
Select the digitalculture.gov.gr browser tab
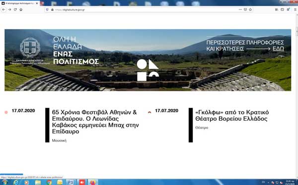point(20,3)
